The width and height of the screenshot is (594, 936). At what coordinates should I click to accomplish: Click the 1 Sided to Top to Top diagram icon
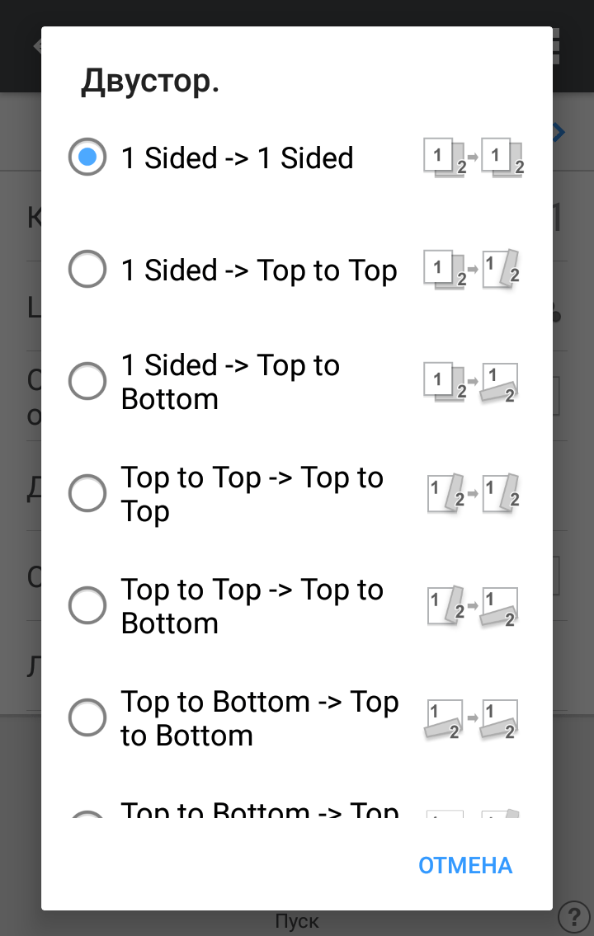(x=474, y=270)
